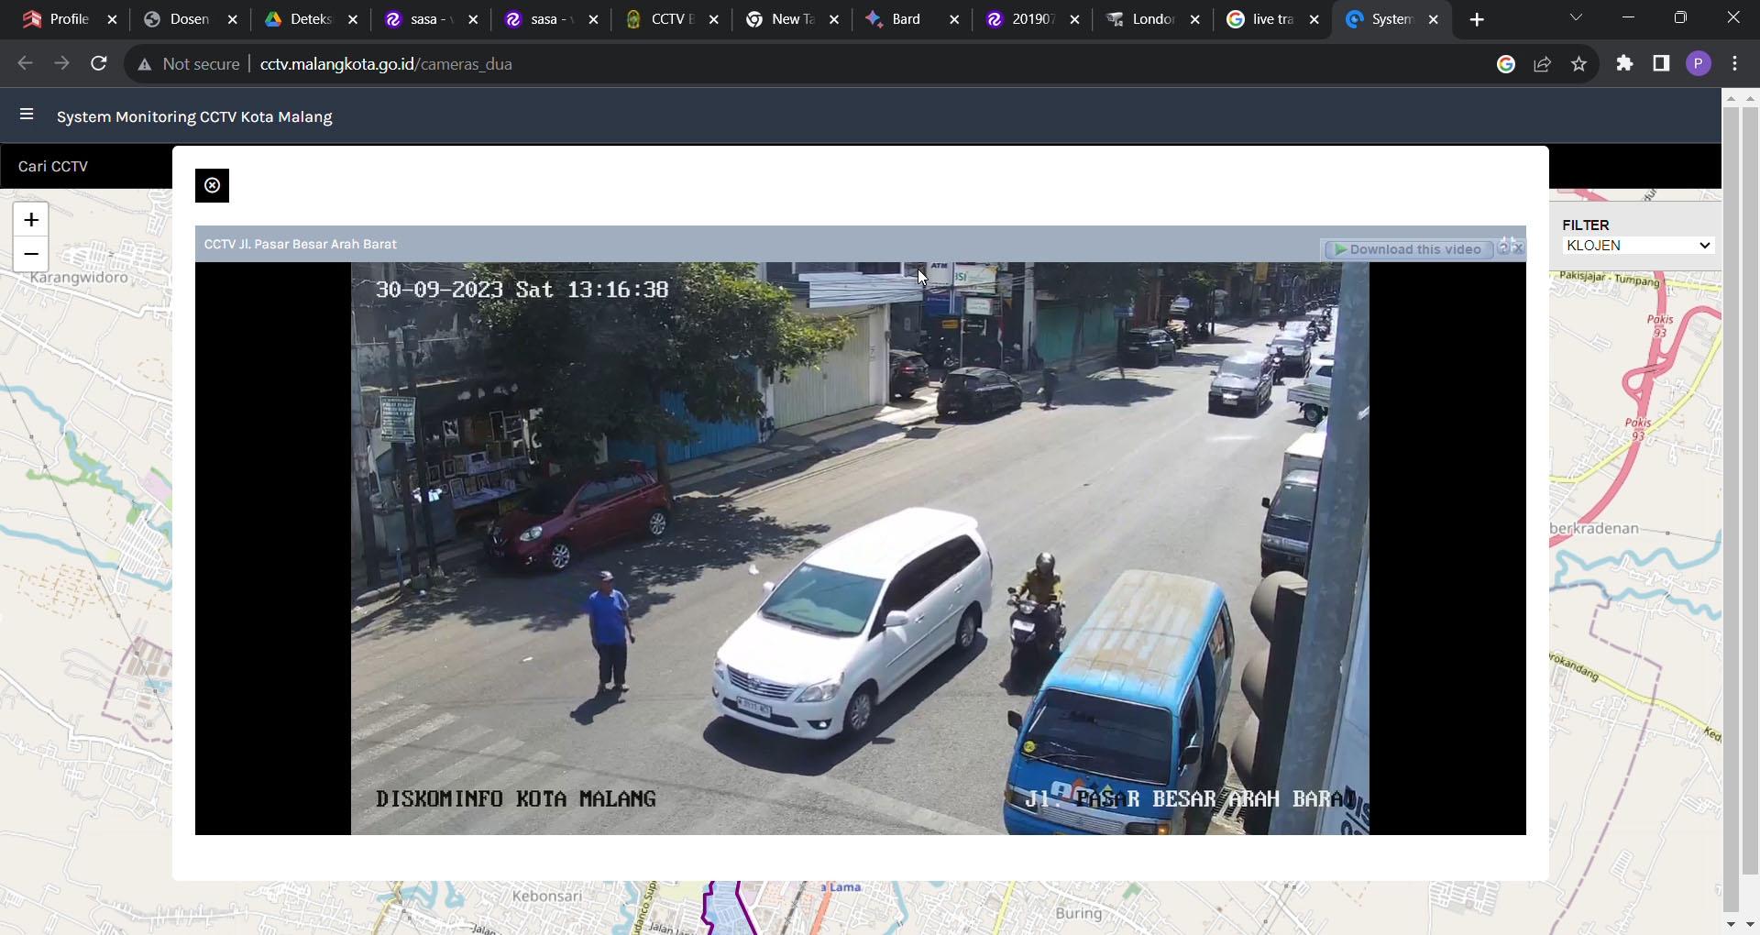Open a new browser tab with plus
Viewport: 1760px width, 935px height.
coord(1477,19)
